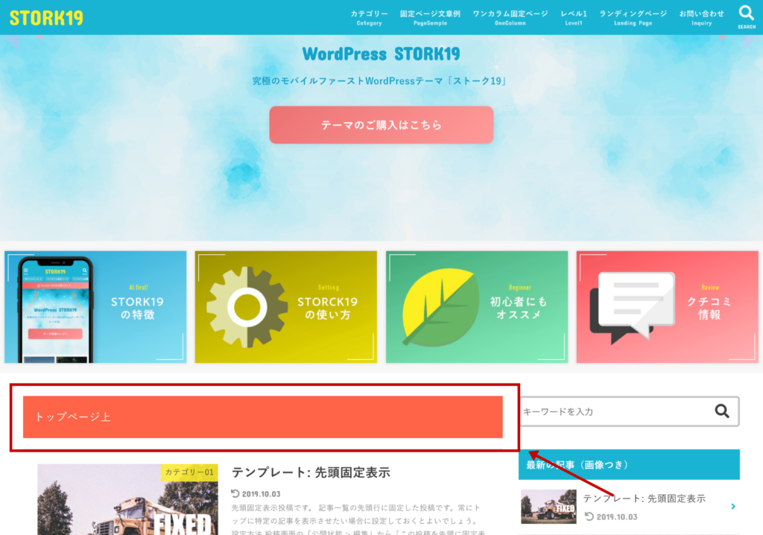Open sidebar recent post テンプレート: 先頭固定表示
The height and width of the screenshot is (535, 763).
645,498
